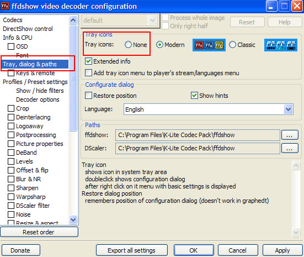This screenshot has height=257, width=304.
Task: Check the Process whole image box
Action: click(165, 17)
